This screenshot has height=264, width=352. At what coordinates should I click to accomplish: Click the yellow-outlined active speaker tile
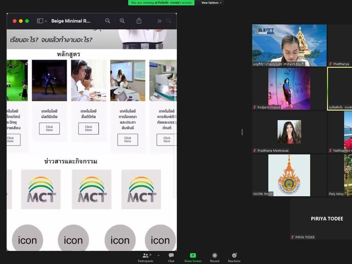[x=340, y=88]
